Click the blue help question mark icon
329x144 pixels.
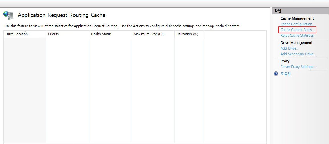click(276, 74)
